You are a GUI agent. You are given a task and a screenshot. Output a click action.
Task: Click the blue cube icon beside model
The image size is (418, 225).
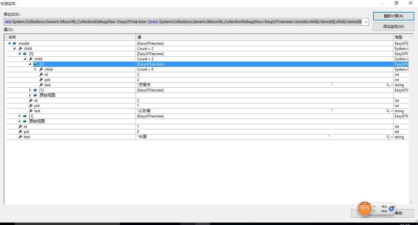click(x=14, y=43)
